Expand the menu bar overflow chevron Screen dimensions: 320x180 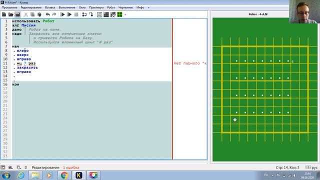coord(148,7)
